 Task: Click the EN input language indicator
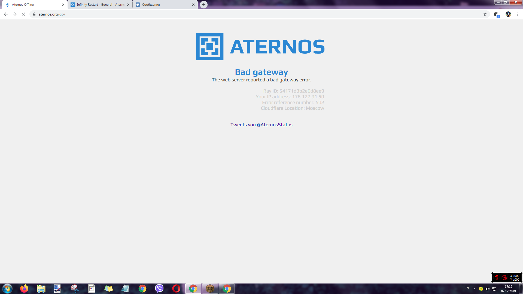point(467,288)
